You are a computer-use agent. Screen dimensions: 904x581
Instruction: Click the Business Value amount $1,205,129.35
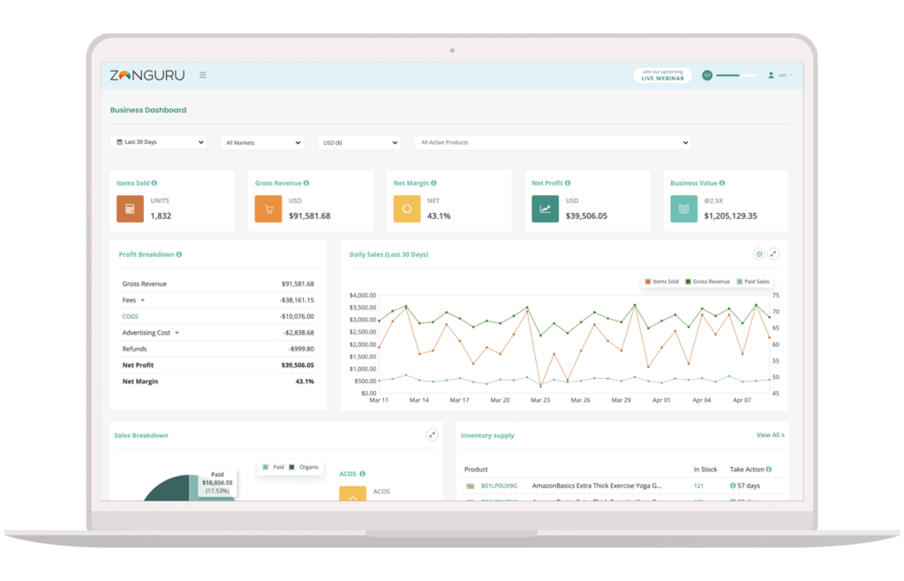[x=730, y=216]
